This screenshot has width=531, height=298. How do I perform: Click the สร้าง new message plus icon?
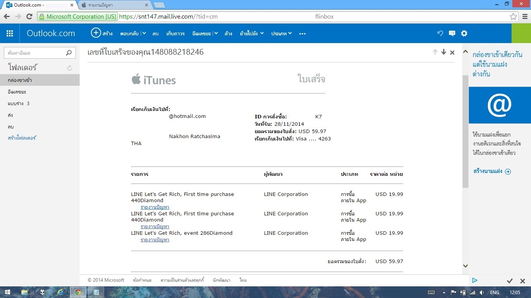96,33
